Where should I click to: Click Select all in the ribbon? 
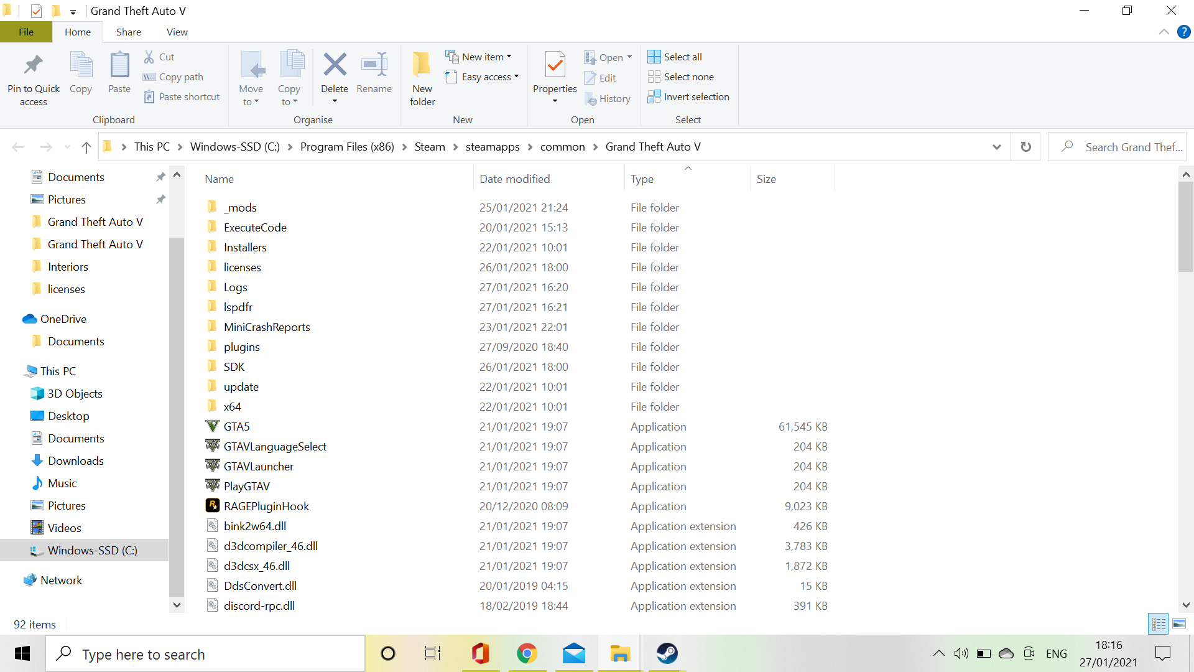[x=675, y=57]
